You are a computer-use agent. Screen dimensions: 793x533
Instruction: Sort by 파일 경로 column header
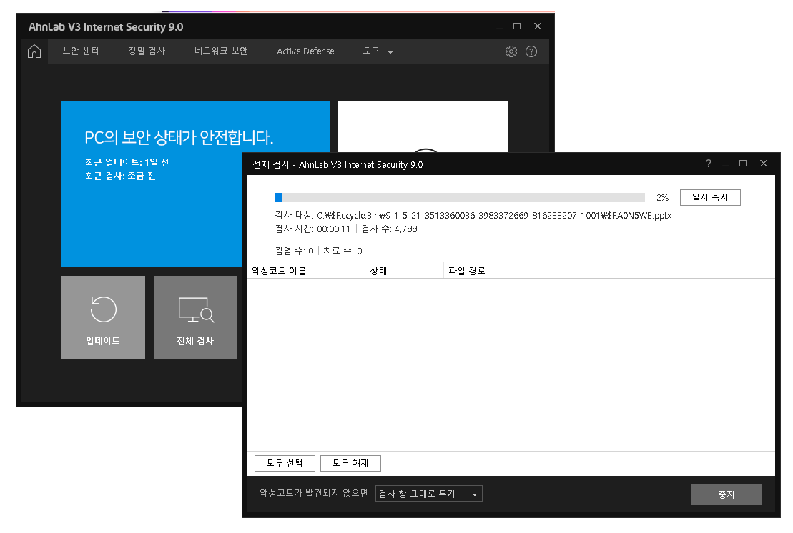[x=603, y=271]
